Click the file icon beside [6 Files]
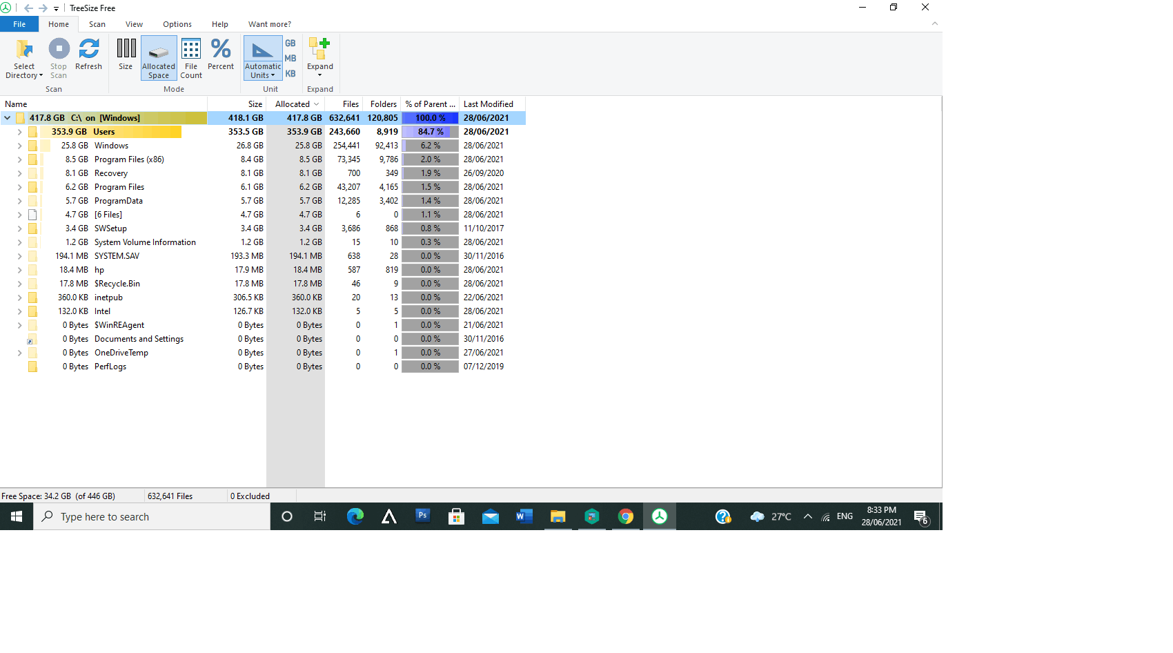1173x653 pixels. point(32,215)
